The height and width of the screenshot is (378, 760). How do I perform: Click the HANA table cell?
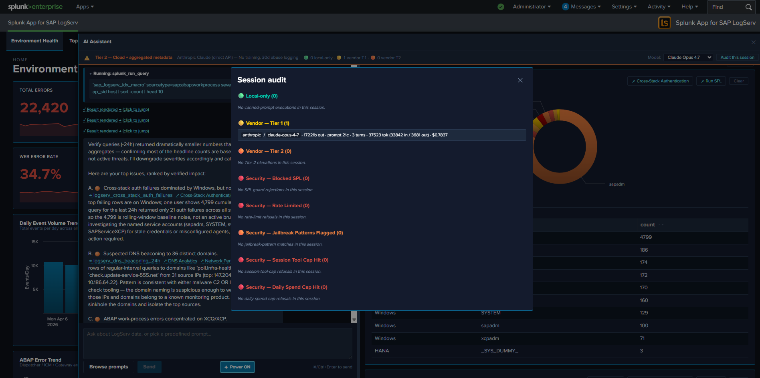tap(382, 351)
